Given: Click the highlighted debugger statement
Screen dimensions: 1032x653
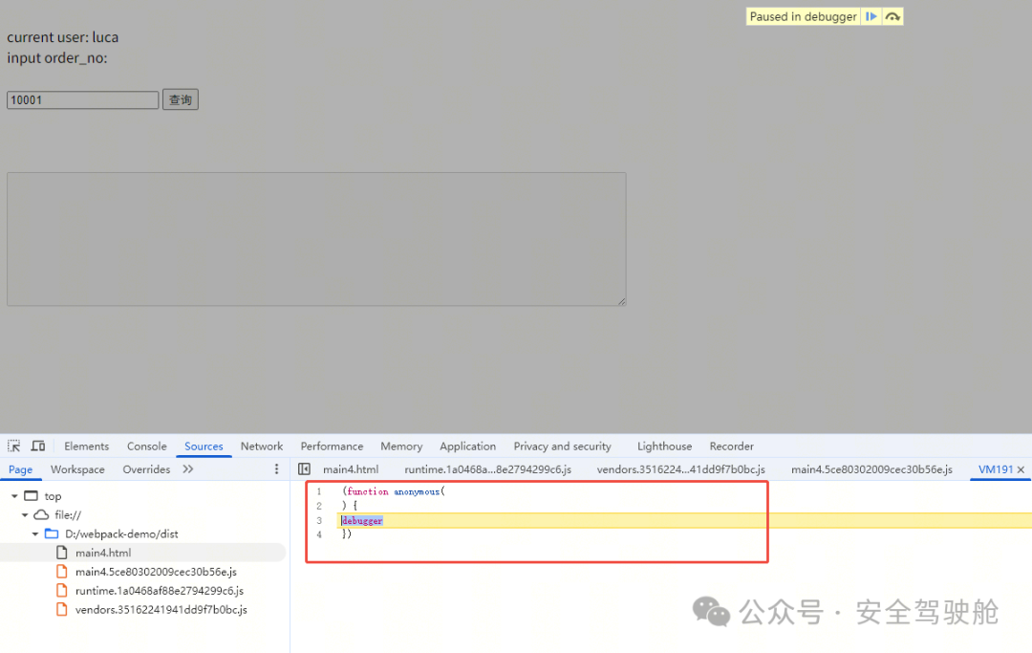Looking at the screenshot, I should click(x=362, y=520).
